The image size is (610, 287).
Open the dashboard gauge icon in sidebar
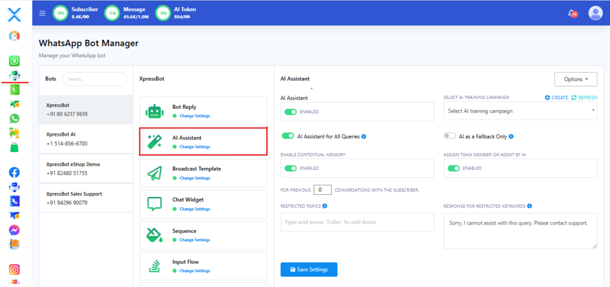point(15,36)
